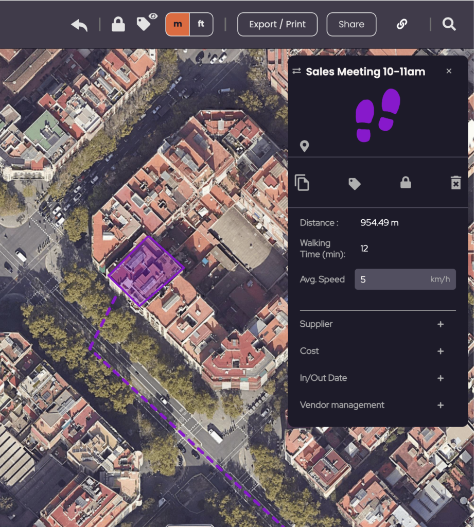Click the tag icon in the panel
This screenshot has height=527, width=474.
coord(355,184)
